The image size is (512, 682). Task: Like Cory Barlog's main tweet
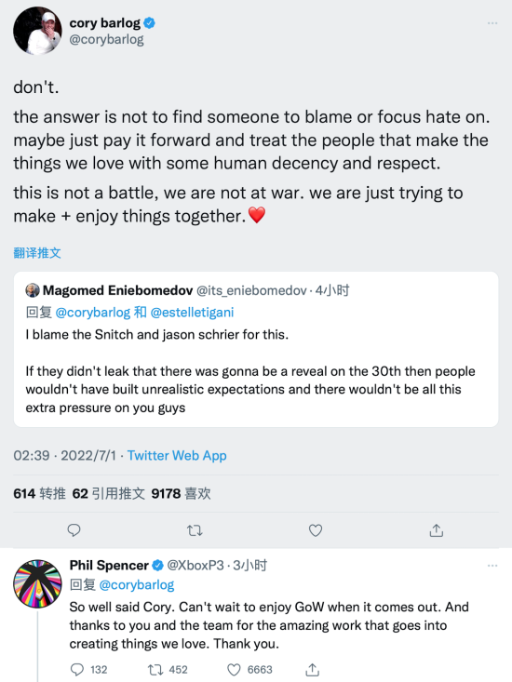point(316,530)
